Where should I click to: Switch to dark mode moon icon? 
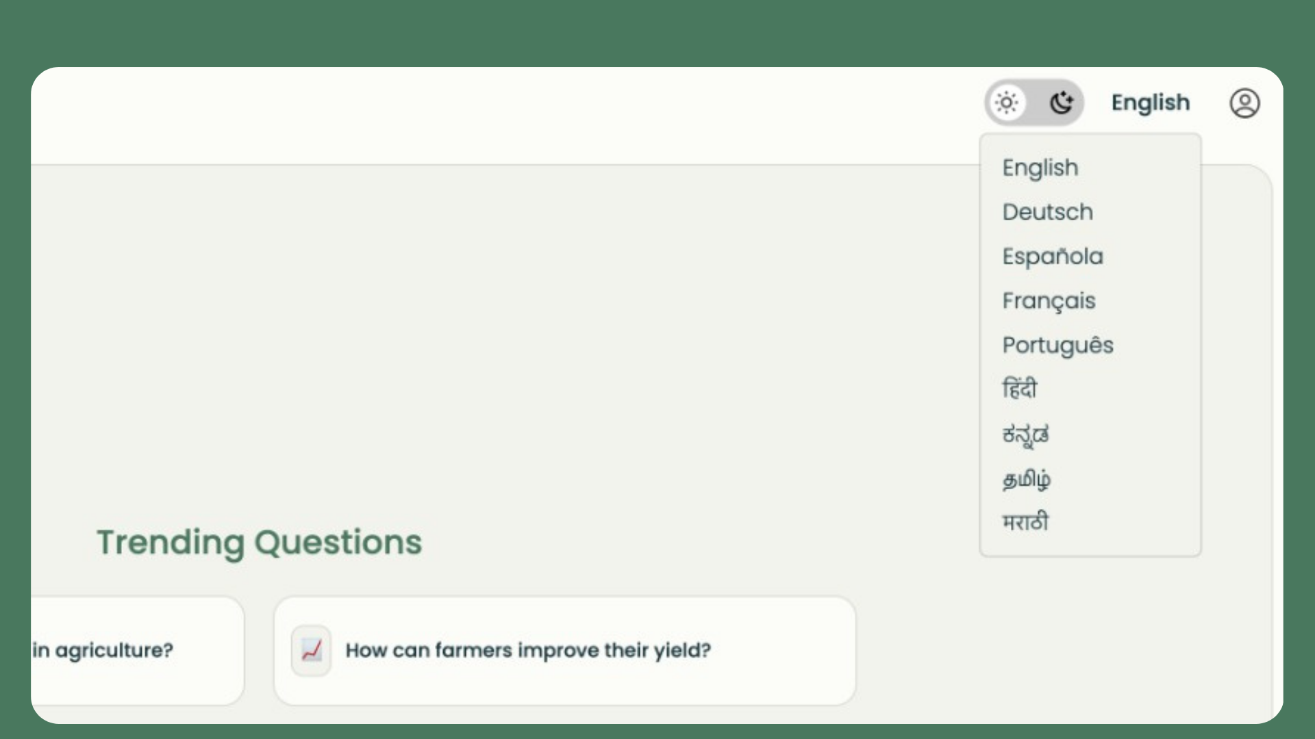(1061, 103)
